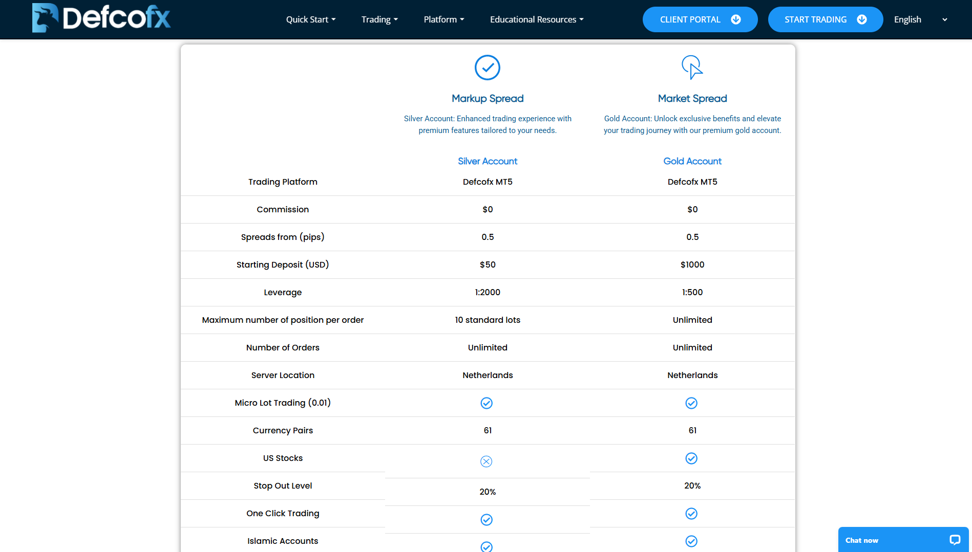Viewport: 972px width, 552px height.
Task: Click the Starting Deposit (USD) label
Action: (283, 264)
